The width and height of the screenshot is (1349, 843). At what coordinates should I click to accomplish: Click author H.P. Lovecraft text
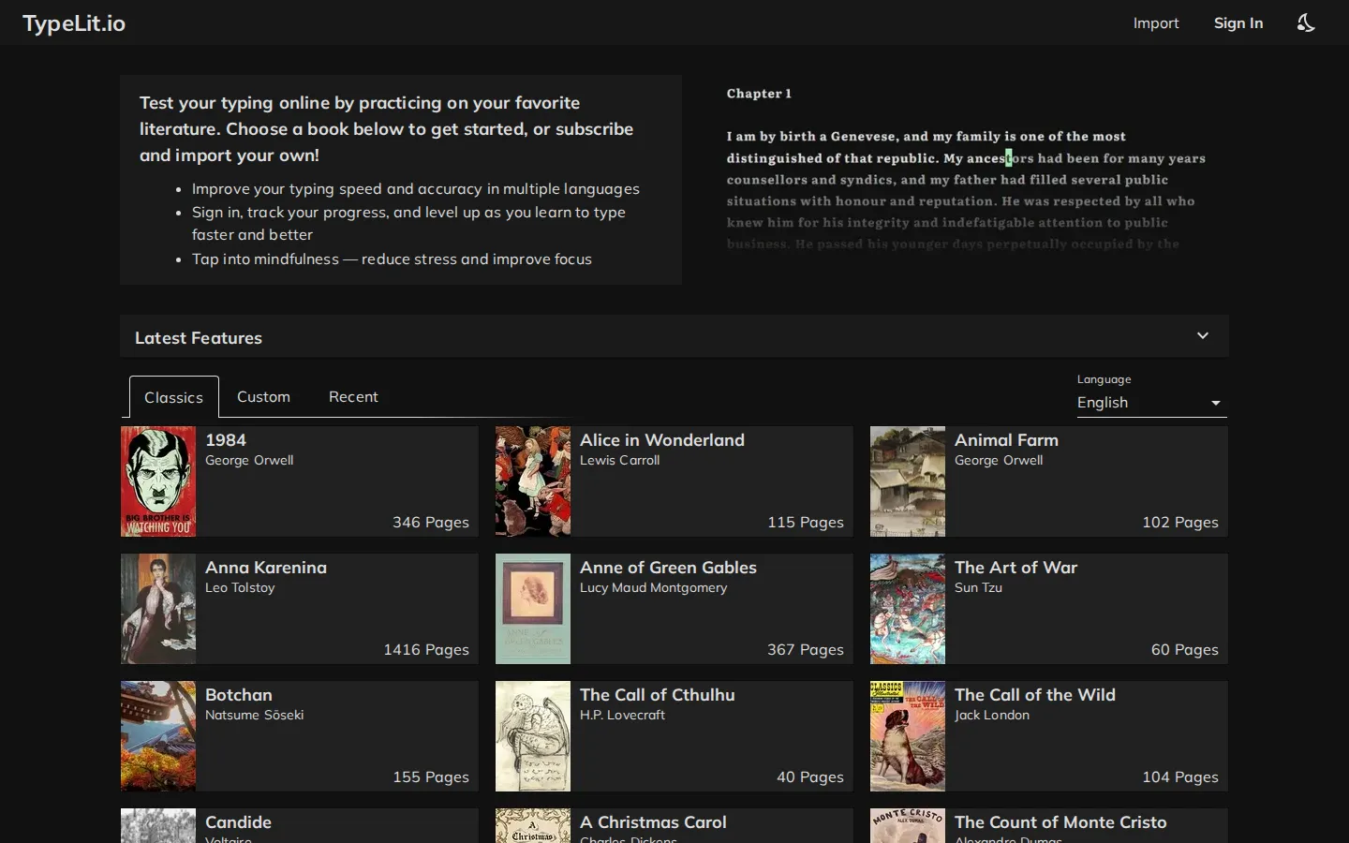pos(622,716)
